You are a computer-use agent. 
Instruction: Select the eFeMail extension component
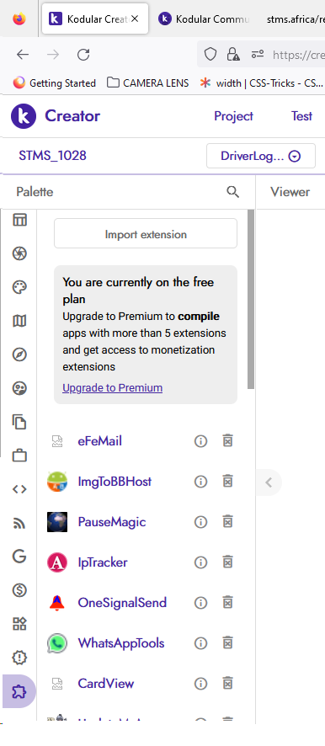click(x=100, y=441)
